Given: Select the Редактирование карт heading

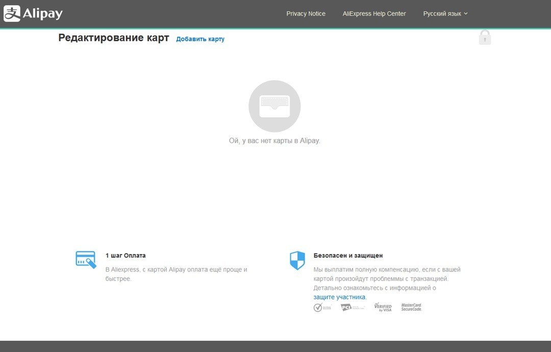Looking at the screenshot, I should click(x=114, y=38).
